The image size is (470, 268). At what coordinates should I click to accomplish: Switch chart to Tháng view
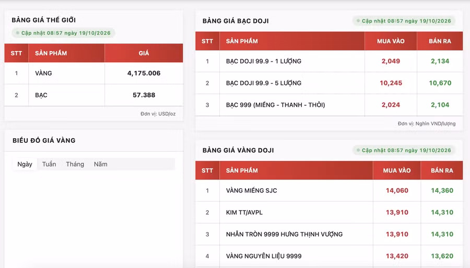75,164
